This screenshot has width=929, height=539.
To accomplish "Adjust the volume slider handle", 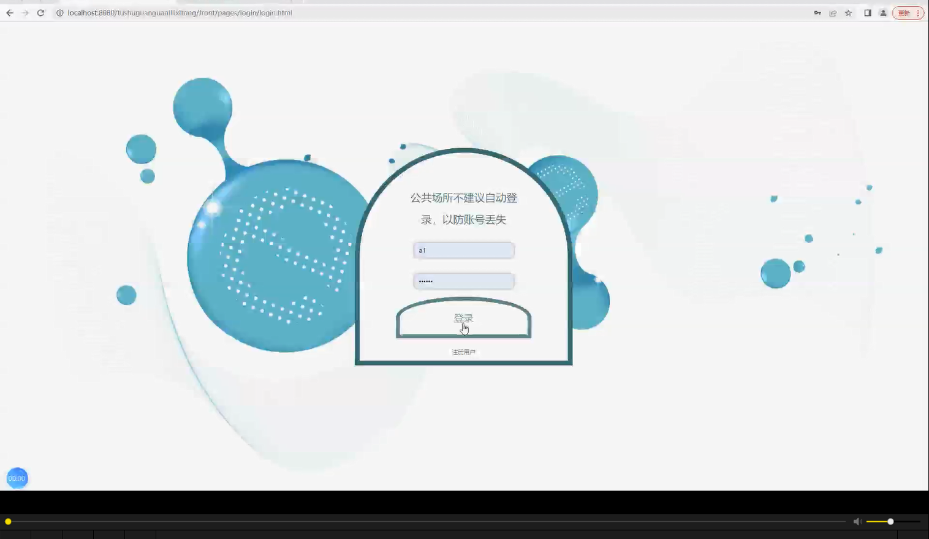I will tap(890, 521).
